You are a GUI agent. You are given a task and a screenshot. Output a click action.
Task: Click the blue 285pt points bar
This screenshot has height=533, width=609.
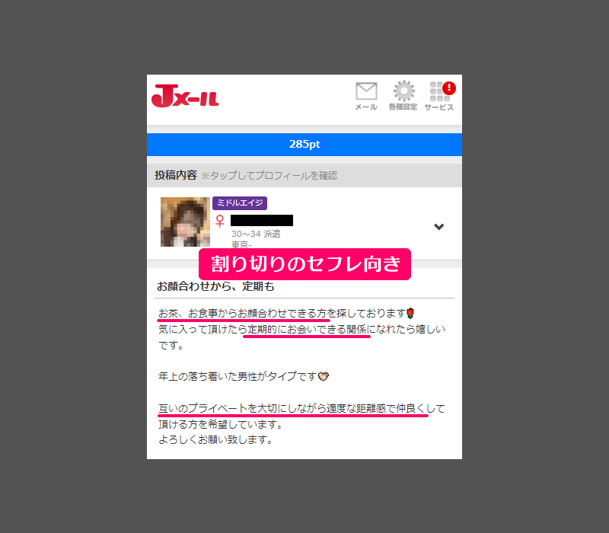304,144
